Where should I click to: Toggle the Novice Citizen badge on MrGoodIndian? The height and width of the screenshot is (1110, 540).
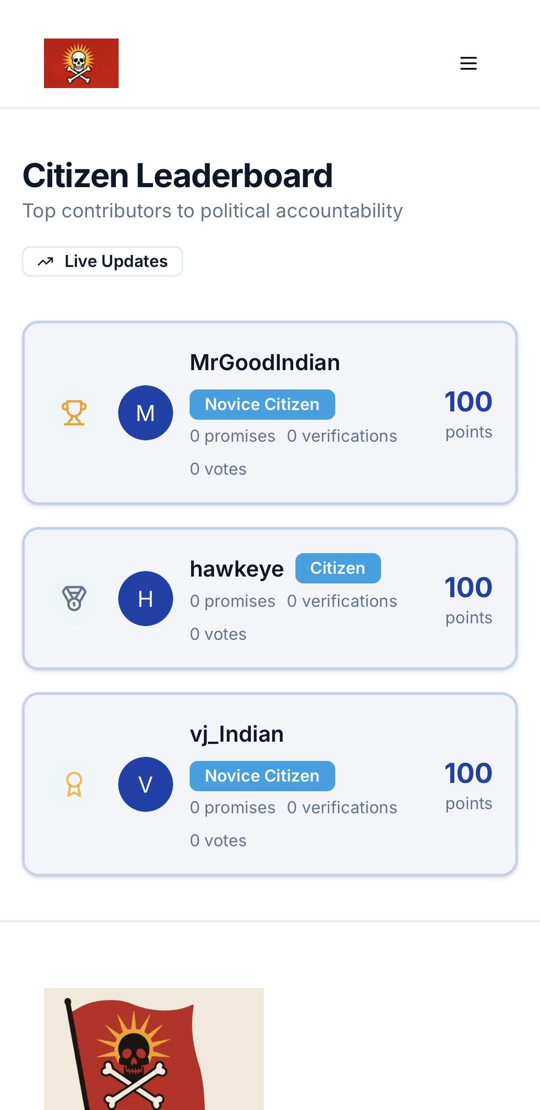262,404
